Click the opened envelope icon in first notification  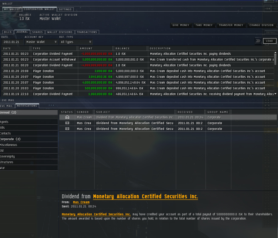67,117
